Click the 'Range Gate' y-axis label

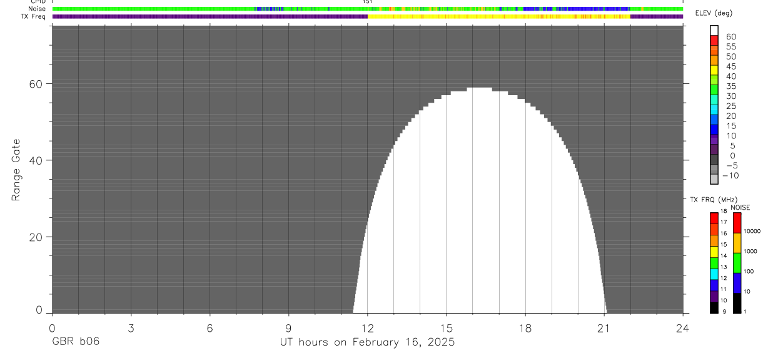click(x=17, y=170)
